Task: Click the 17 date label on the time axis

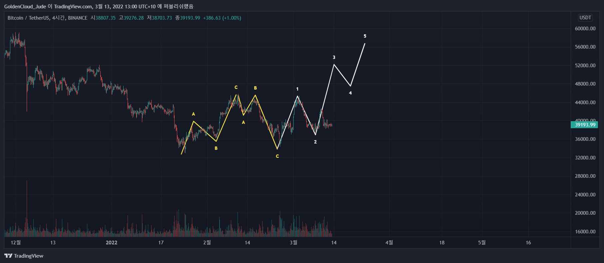Action: 161,243
